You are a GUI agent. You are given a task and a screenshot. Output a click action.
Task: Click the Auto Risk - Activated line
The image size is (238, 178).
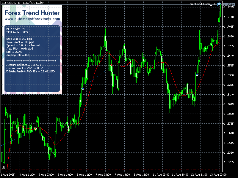coord(20,48)
